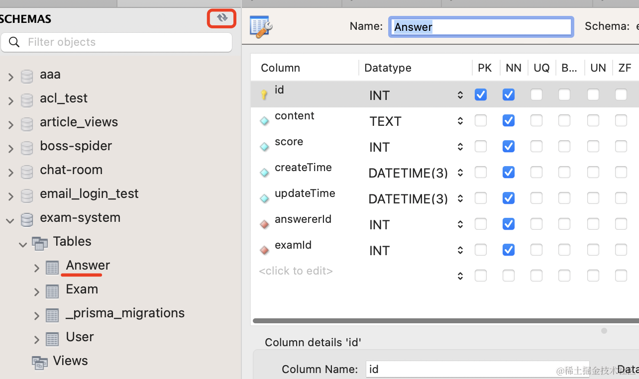The image size is (639, 379).
Task: Click the Exam table icon
Action: (52, 290)
